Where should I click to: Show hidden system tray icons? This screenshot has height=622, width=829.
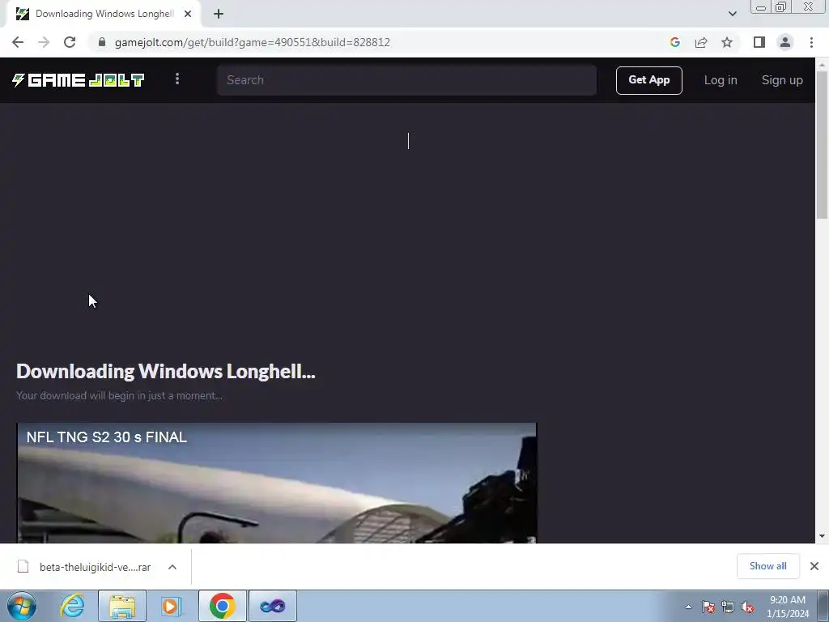tap(688, 607)
